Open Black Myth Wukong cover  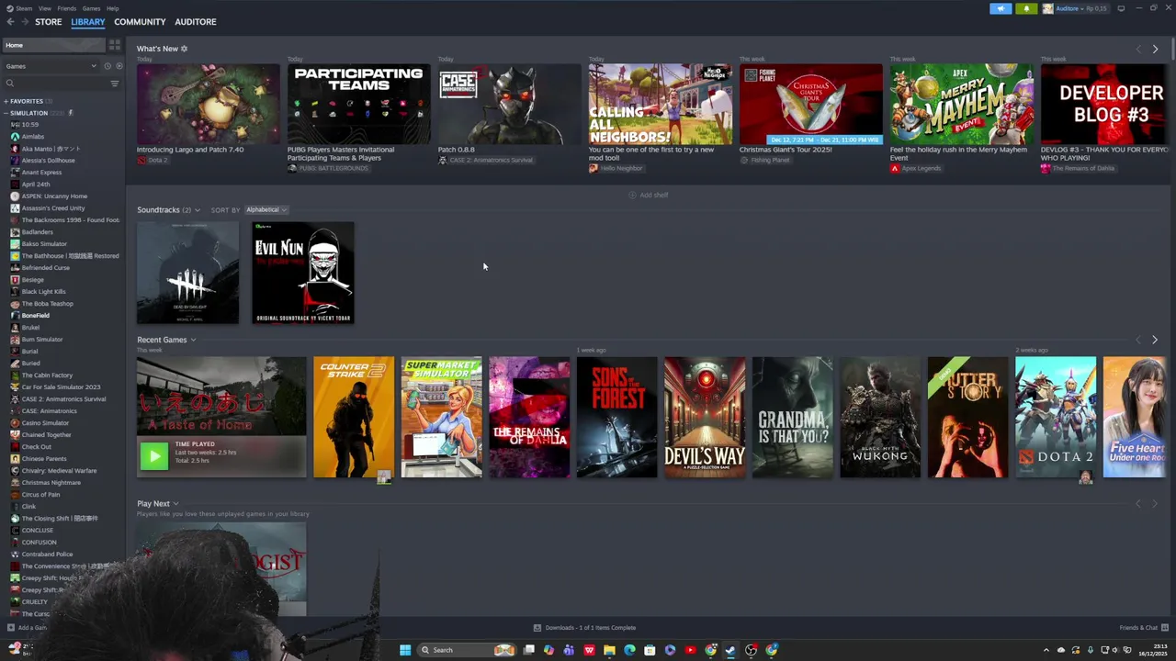[x=880, y=417]
